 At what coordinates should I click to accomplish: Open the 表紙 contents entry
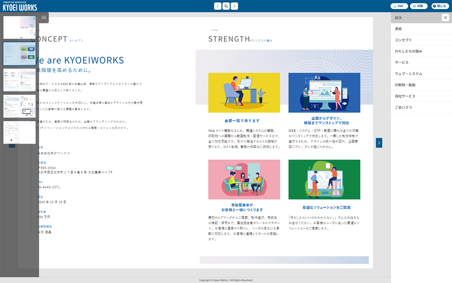(421, 29)
